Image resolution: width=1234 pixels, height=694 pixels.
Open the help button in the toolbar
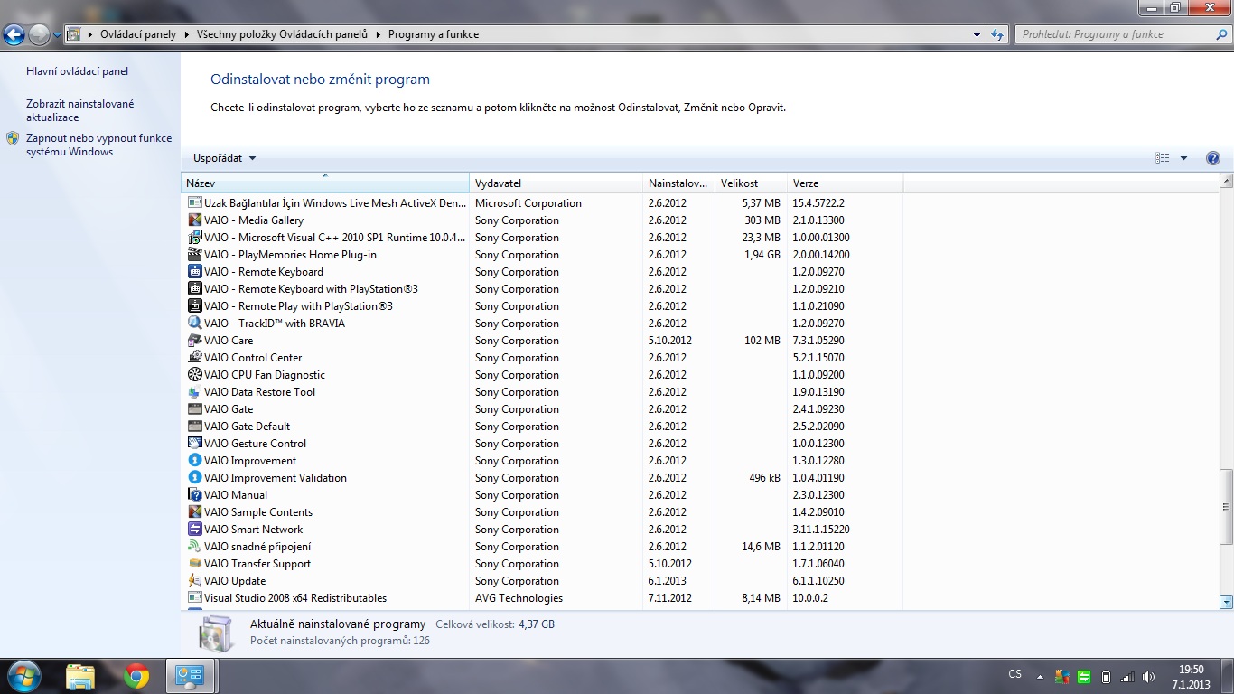pyautogui.click(x=1213, y=158)
